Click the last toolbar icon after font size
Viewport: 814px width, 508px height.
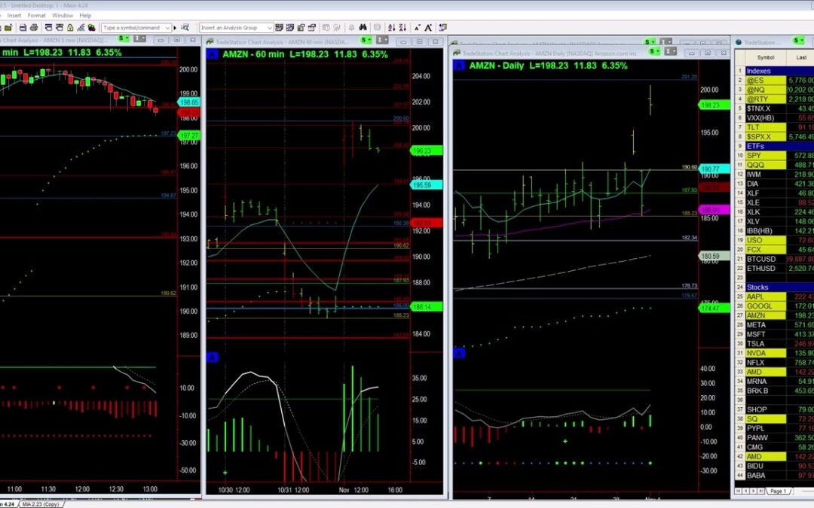pos(443,28)
